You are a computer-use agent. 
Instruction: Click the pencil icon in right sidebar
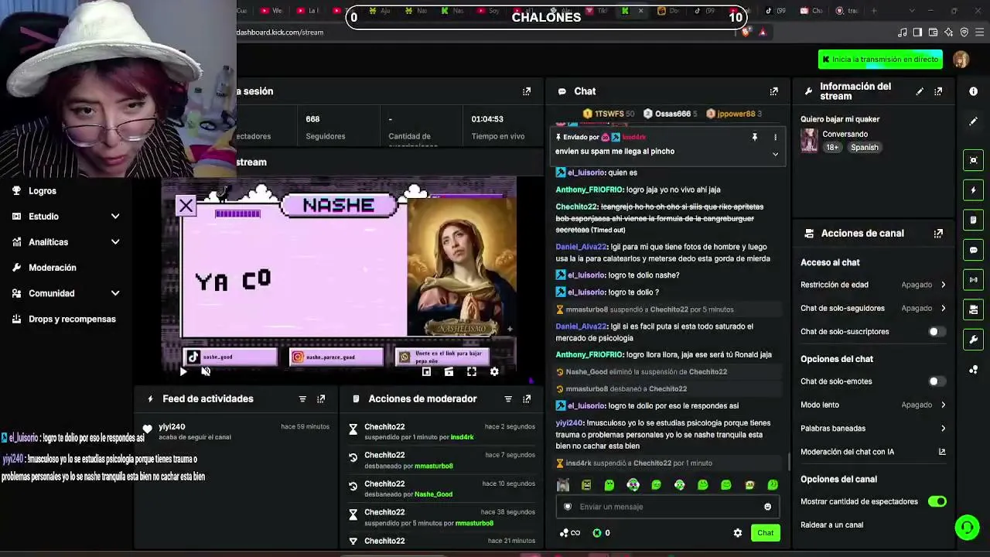click(x=974, y=121)
